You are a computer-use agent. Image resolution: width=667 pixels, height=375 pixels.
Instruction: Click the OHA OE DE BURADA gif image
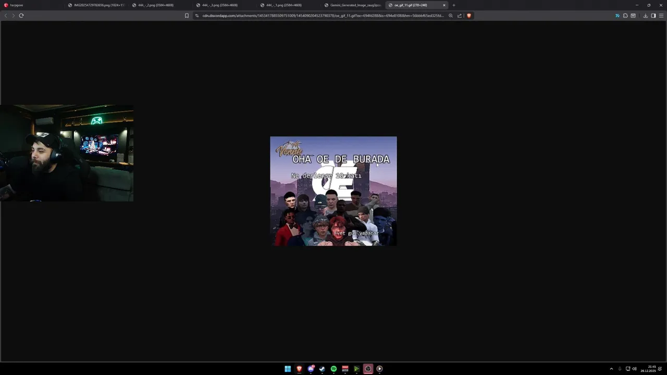coord(333,191)
